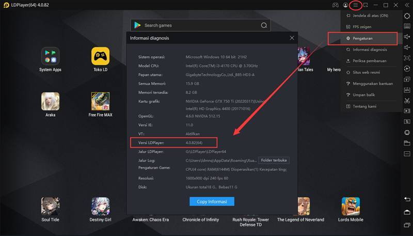Open the user account icon in title bar
The height and width of the screenshot is (236, 413).
(345, 5)
